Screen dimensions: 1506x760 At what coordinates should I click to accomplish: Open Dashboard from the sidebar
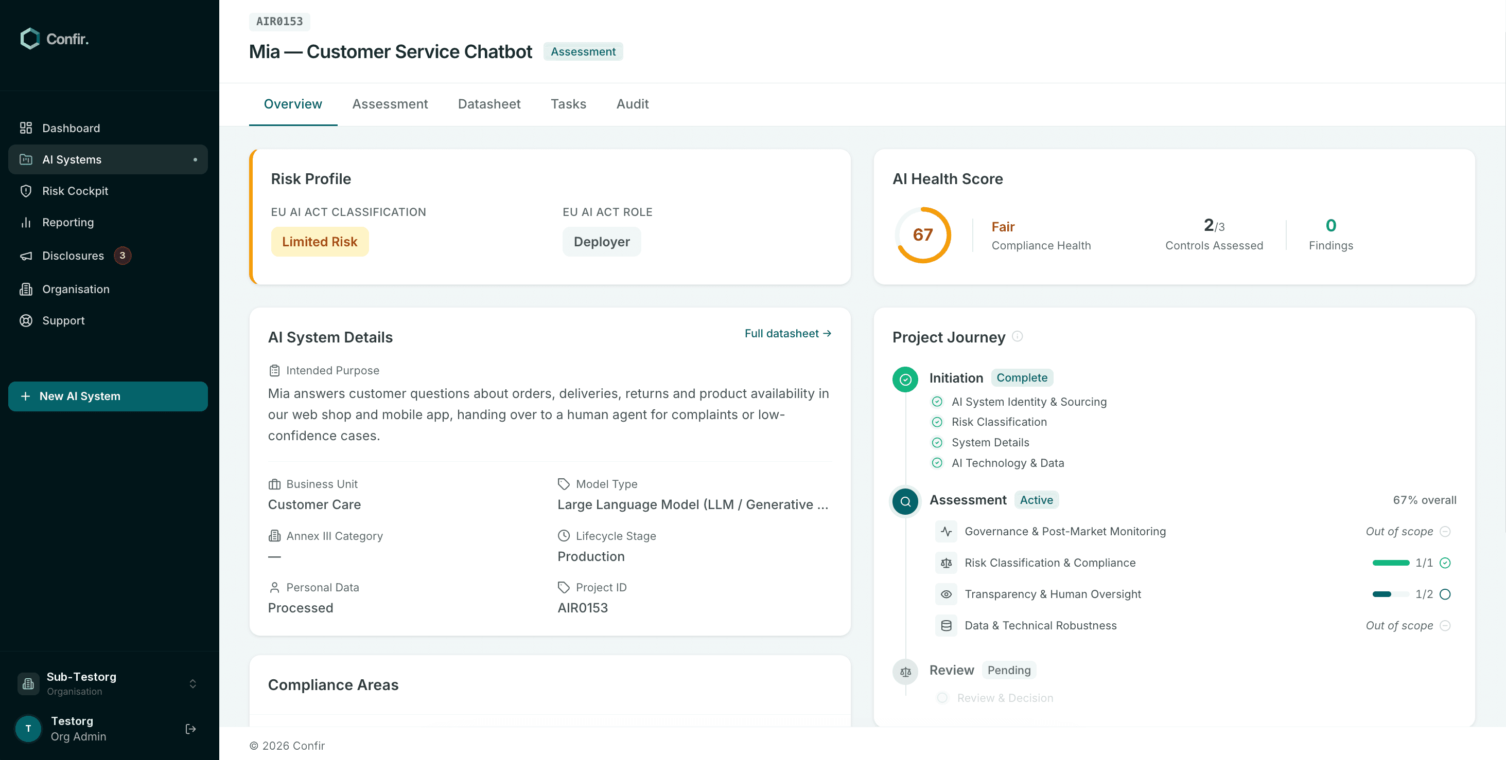(x=108, y=128)
